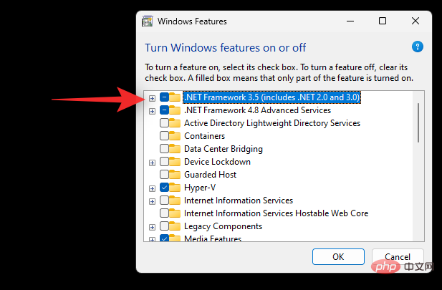Toggle the .NET Framework 4.8 Advanced Services checkbox
442x290 pixels.
(x=165, y=110)
